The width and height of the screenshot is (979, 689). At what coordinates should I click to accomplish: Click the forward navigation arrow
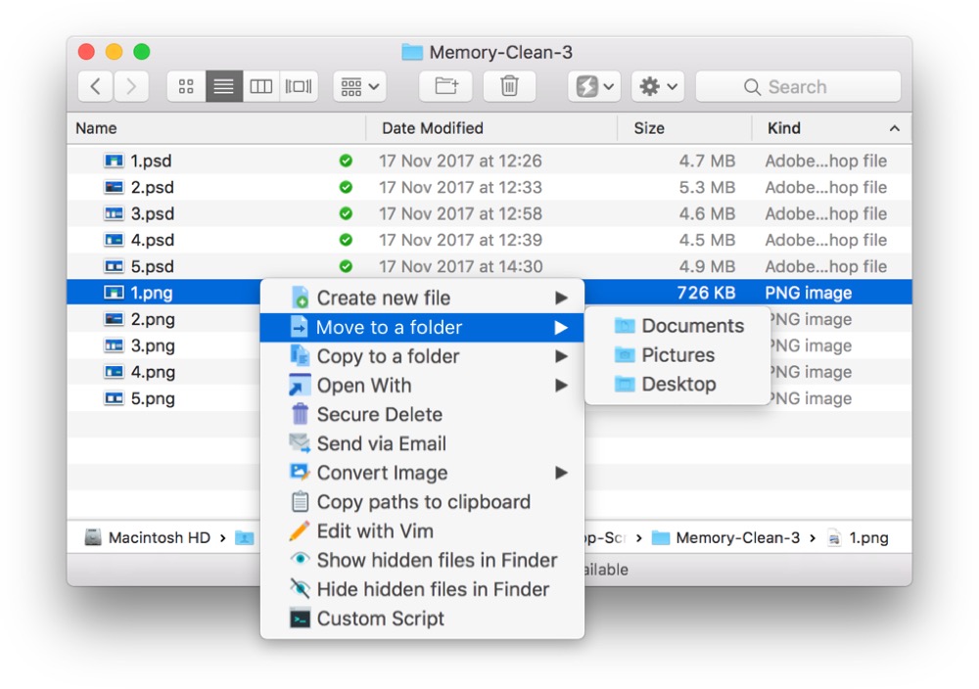tap(132, 87)
